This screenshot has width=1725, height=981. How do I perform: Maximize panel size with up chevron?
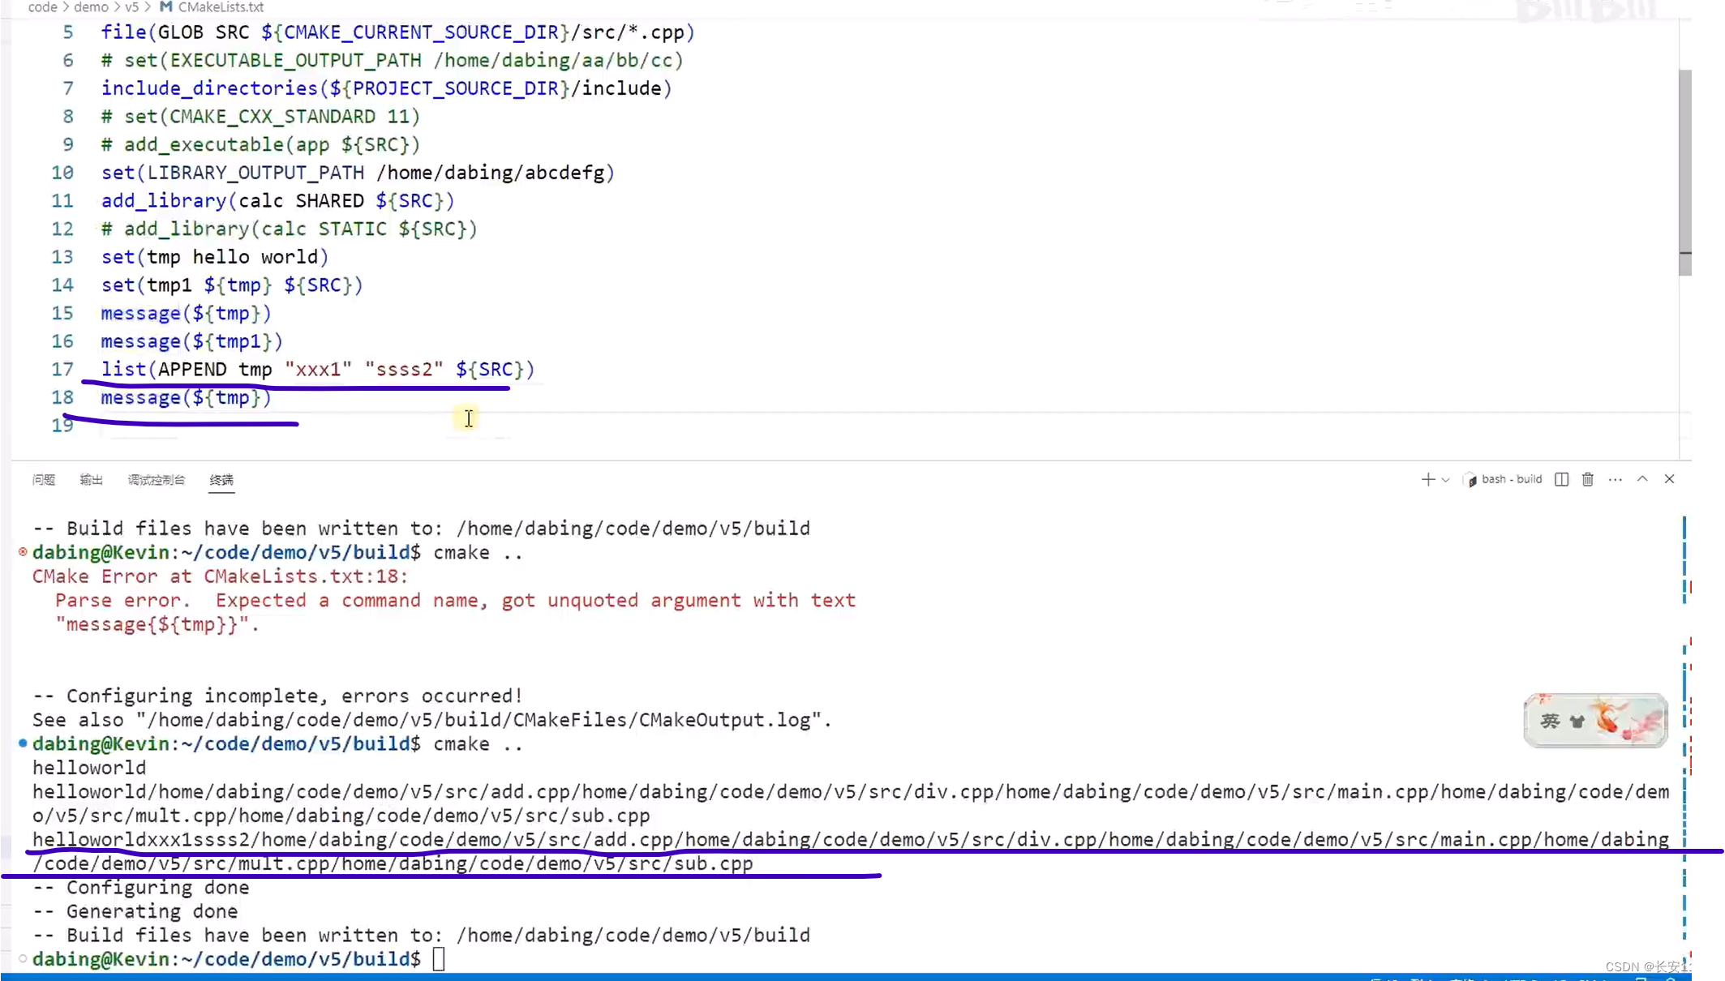(1642, 479)
